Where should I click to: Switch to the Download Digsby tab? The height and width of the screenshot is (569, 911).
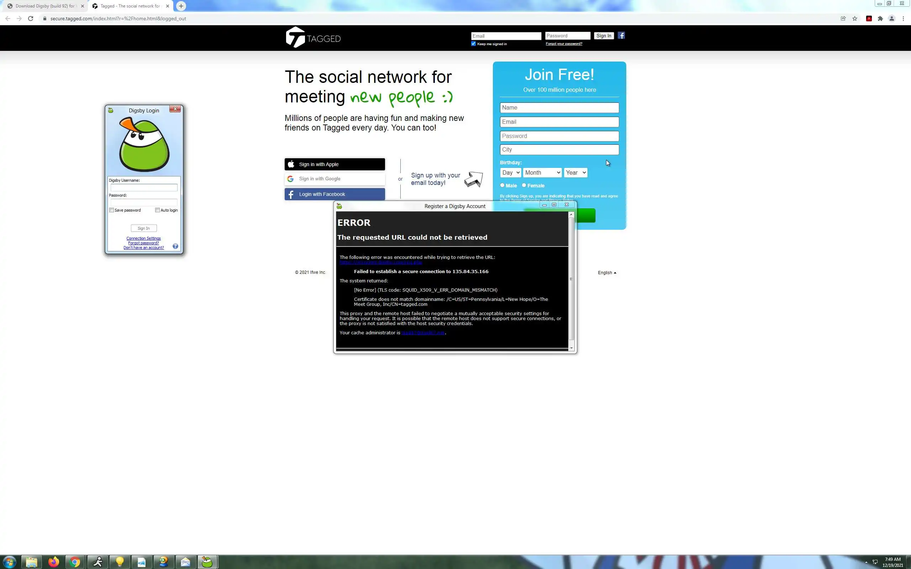44,6
